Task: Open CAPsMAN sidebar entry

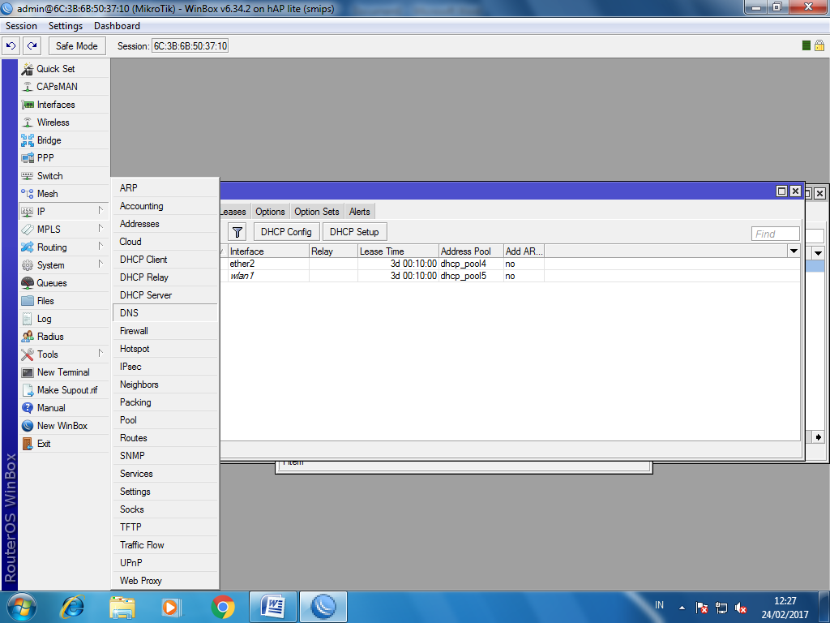Action: click(x=64, y=86)
